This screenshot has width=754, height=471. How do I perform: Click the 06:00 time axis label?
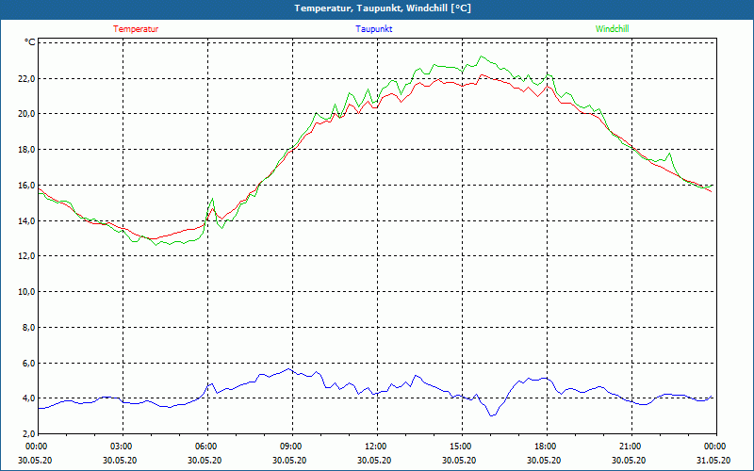(x=207, y=447)
